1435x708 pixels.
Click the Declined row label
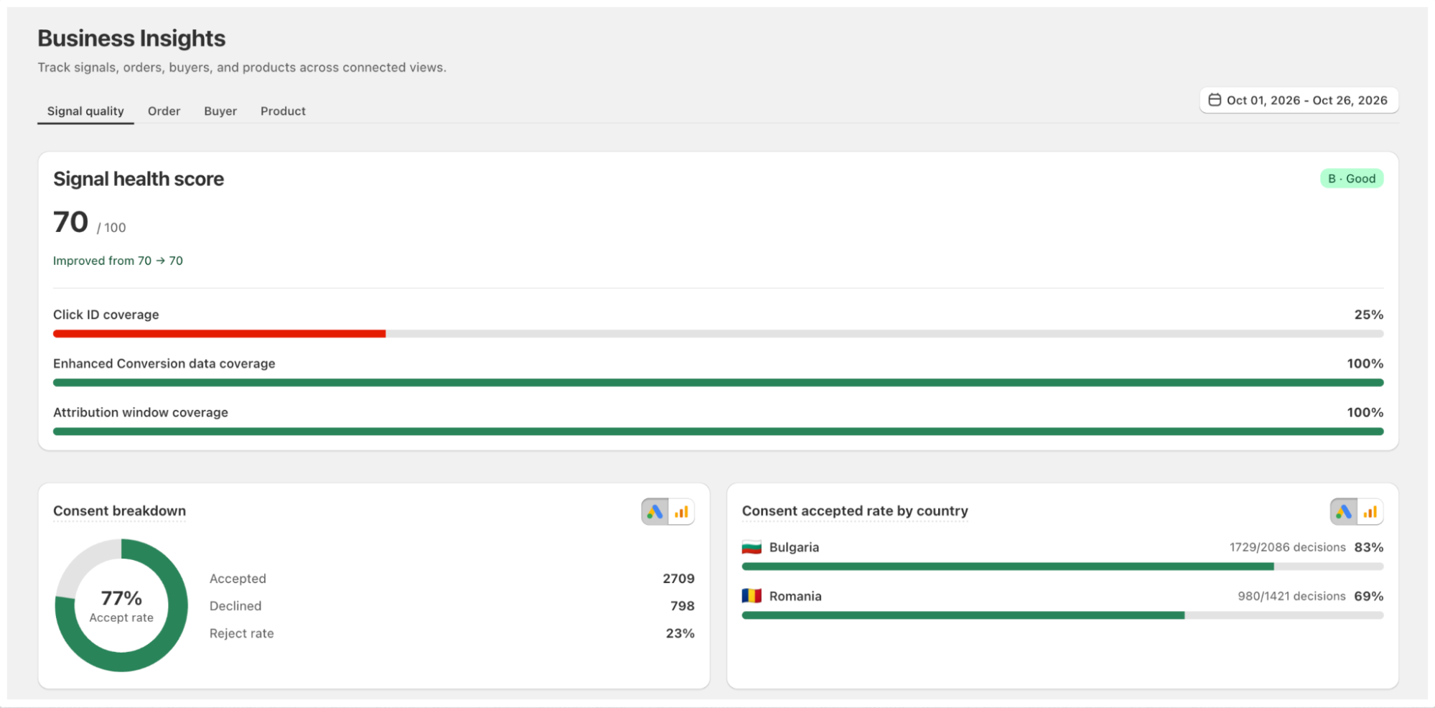235,606
